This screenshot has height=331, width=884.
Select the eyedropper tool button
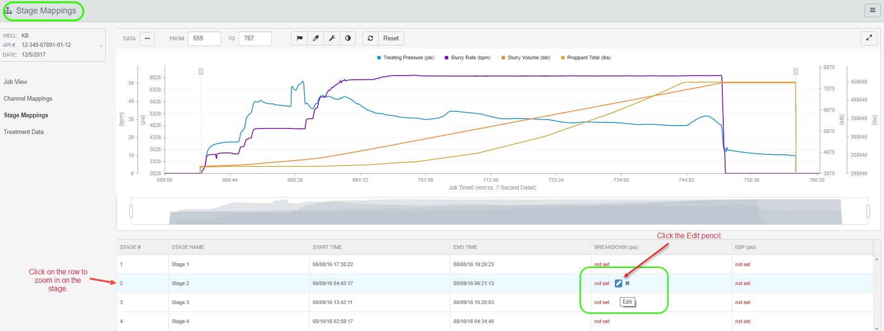click(316, 38)
